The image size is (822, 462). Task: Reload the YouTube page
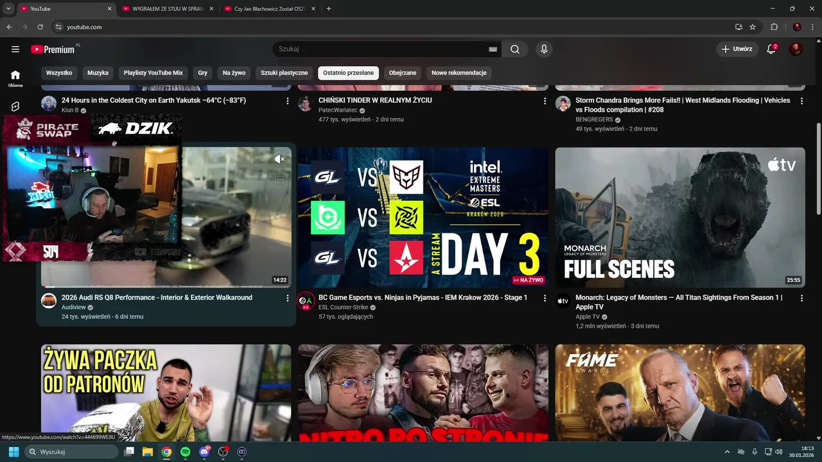tap(40, 27)
